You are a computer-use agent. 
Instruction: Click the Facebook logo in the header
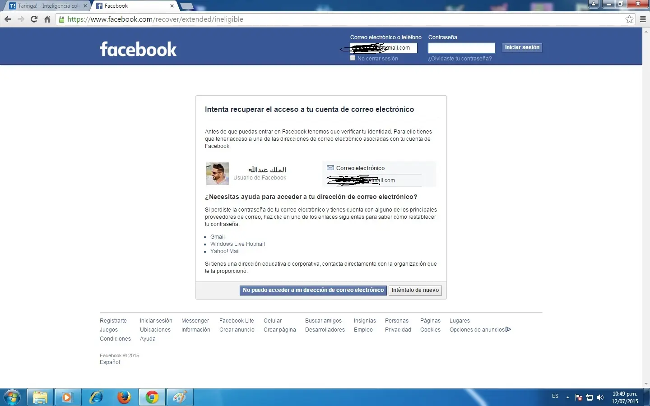[138, 49]
